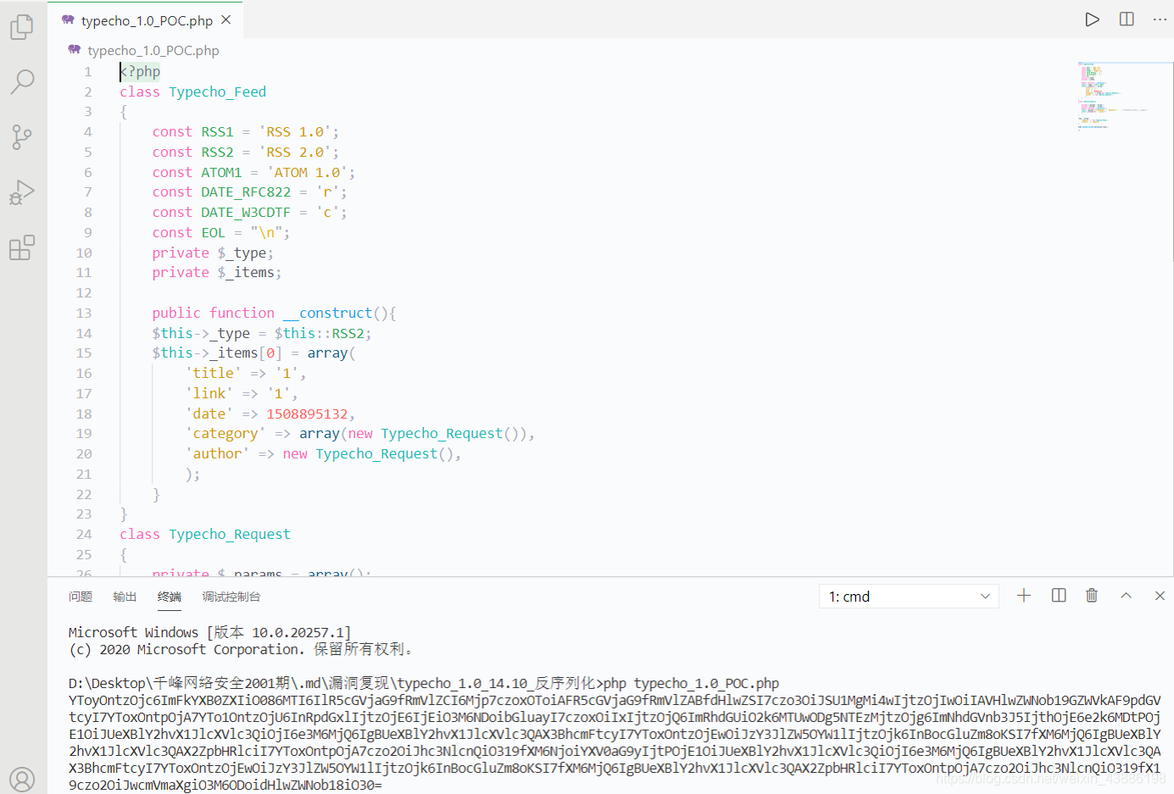The width and height of the screenshot is (1174, 794).
Task: Close the terminal panel
Action: (x=1160, y=596)
